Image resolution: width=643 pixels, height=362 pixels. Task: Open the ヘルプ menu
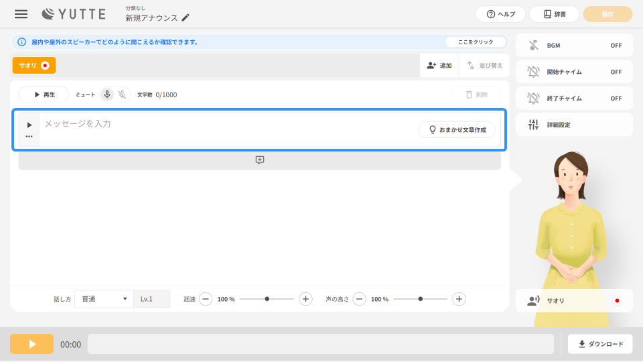click(x=500, y=14)
